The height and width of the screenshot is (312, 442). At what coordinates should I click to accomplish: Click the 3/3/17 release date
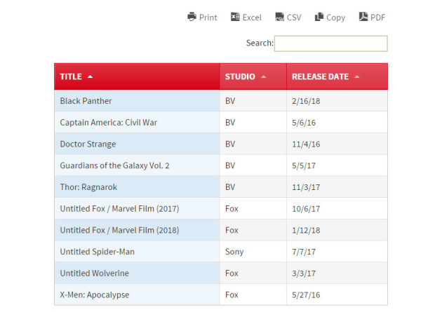tap(304, 273)
